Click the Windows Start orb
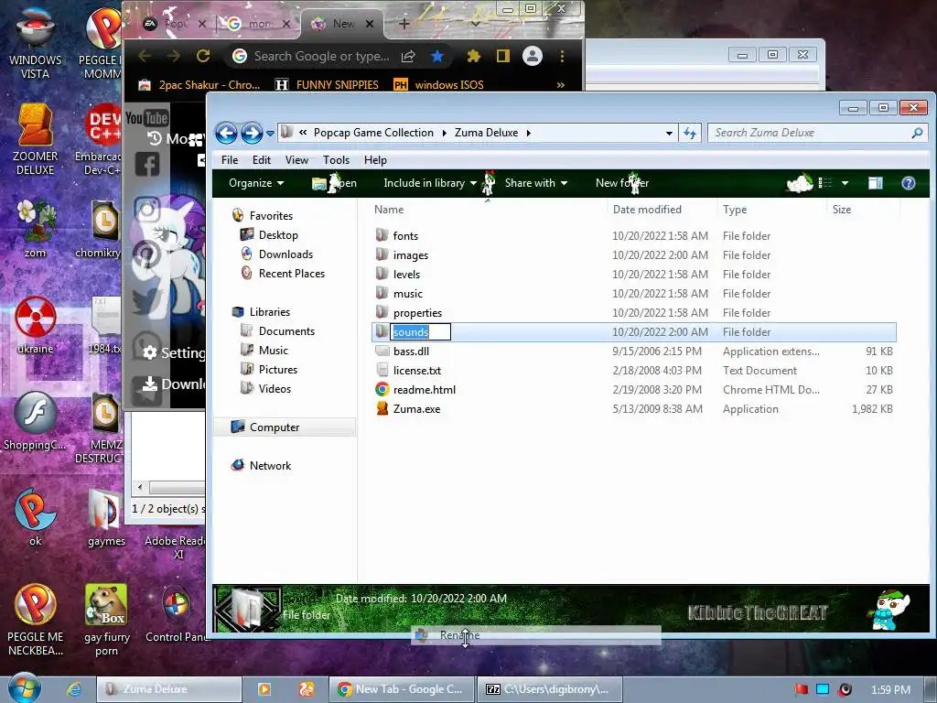Viewport: 937px width, 703px height. 24,688
